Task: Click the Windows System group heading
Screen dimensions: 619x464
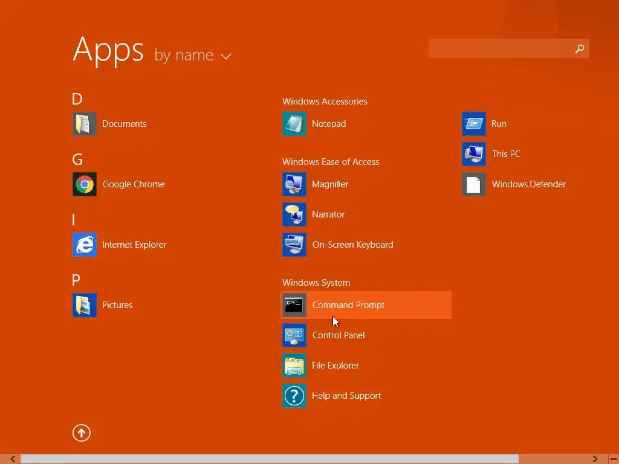Action: pyautogui.click(x=316, y=283)
